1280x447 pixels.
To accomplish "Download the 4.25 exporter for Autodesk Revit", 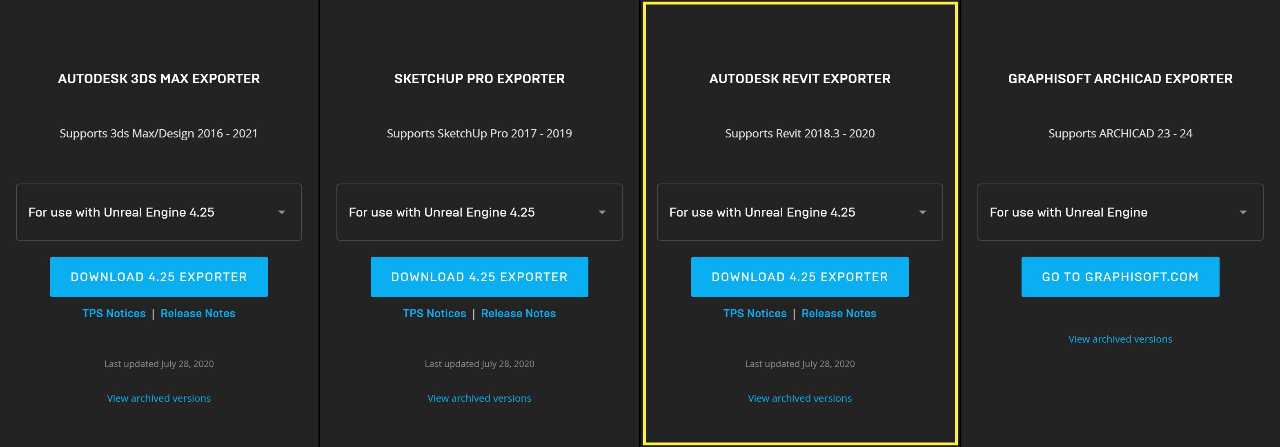I will 799,277.
